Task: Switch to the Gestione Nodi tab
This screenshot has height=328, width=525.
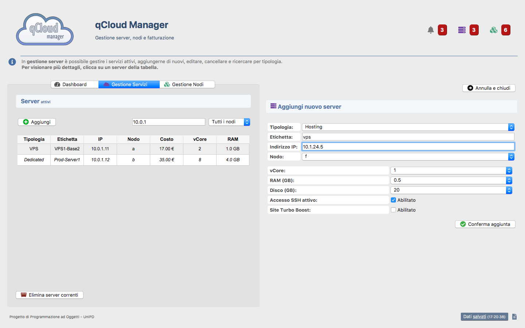Action: [x=187, y=84]
